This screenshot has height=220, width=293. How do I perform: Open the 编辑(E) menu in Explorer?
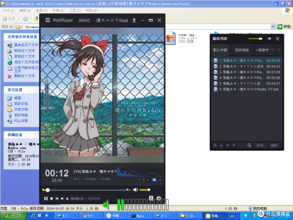[x=25, y=11]
